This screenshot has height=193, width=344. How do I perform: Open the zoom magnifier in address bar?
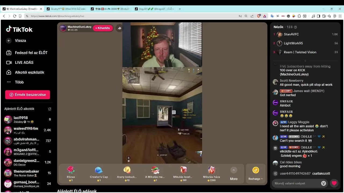coord(246,16)
